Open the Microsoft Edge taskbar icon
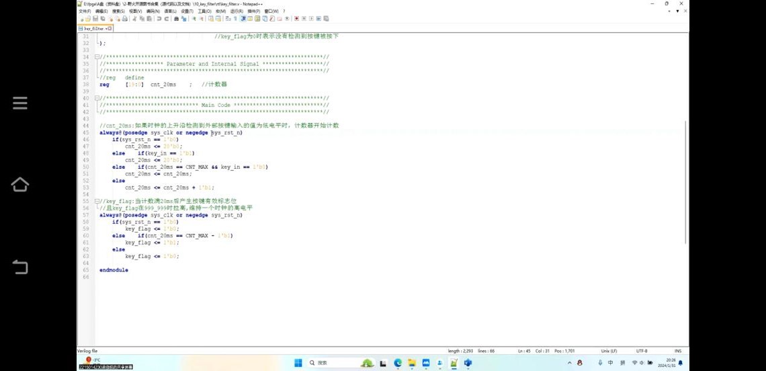This screenshot has height=371, width=766. (398, 363)
